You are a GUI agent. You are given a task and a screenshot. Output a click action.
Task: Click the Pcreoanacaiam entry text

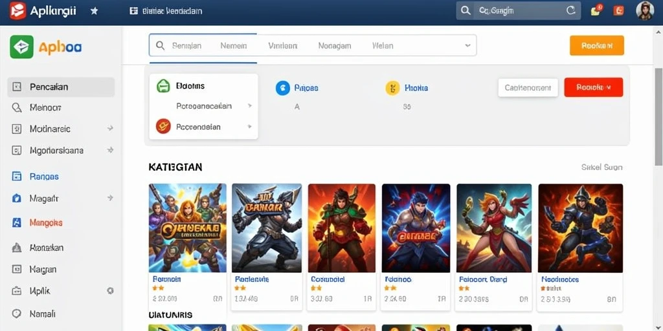[x=204, y=106]
